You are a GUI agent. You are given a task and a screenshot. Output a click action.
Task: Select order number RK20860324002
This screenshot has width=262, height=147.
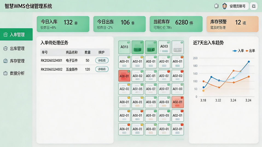pos(52,69)
